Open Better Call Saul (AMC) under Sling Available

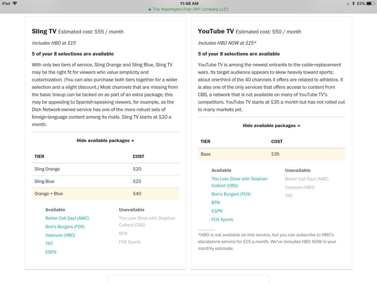[67, 218]
